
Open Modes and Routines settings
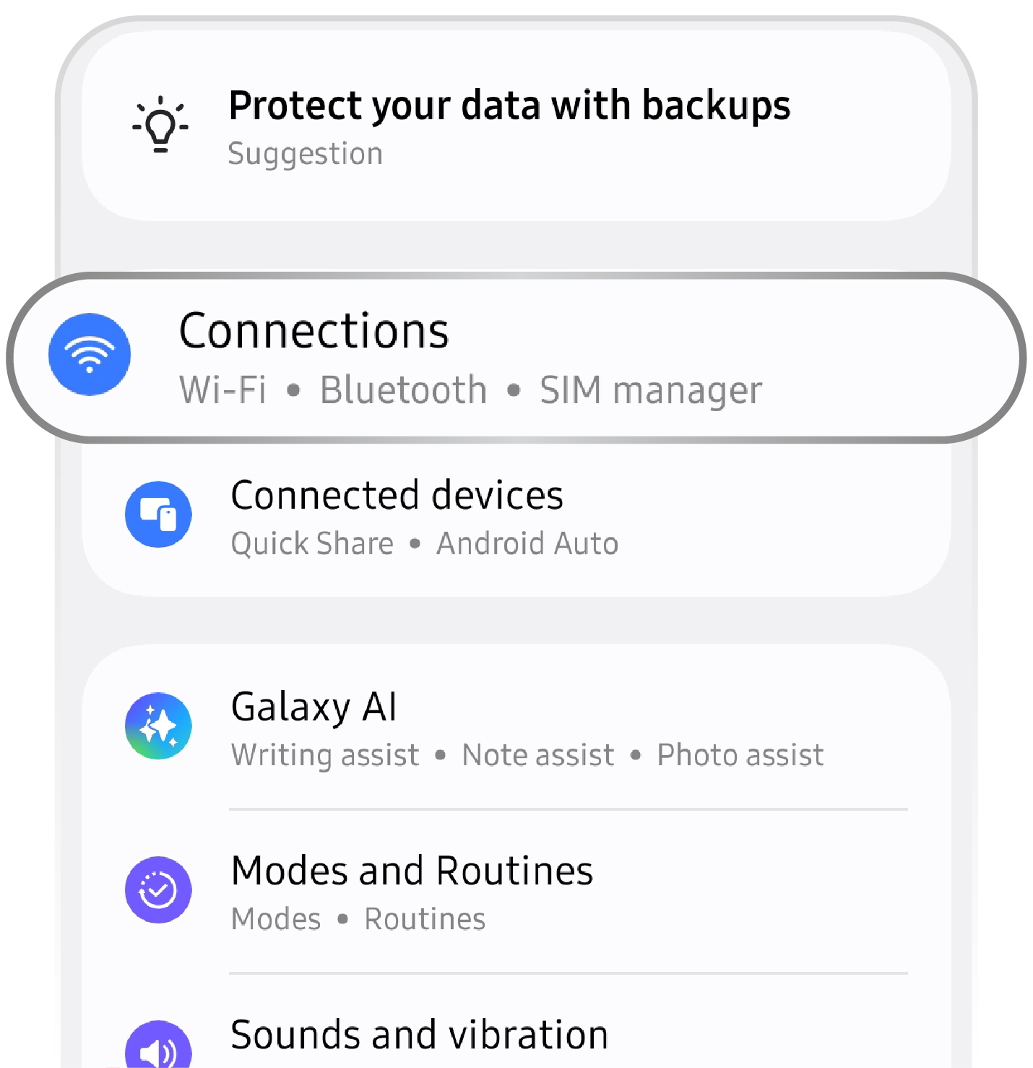point(412,871)
